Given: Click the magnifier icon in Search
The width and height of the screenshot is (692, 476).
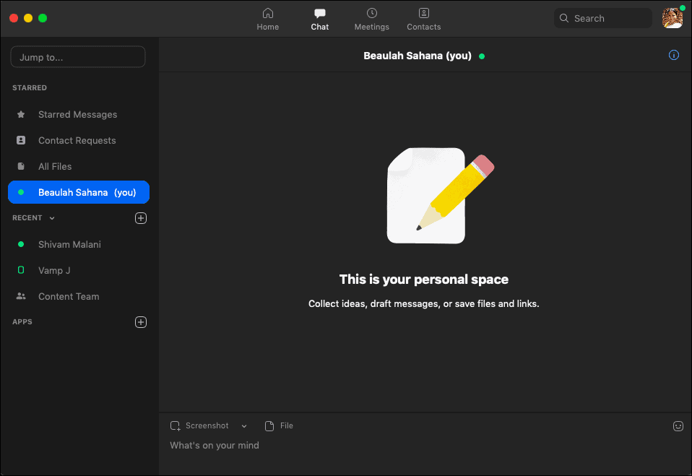Looking at the screenshot, I should tap(564, 18).
